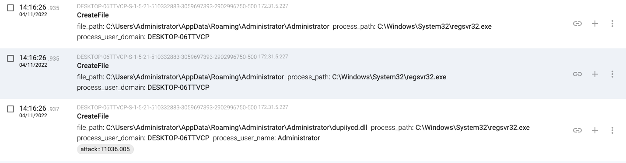Copy link for the dupiiycd.dll event
Image resolution: width=626 pixels, height=163 pixels.
pos(577,130)
